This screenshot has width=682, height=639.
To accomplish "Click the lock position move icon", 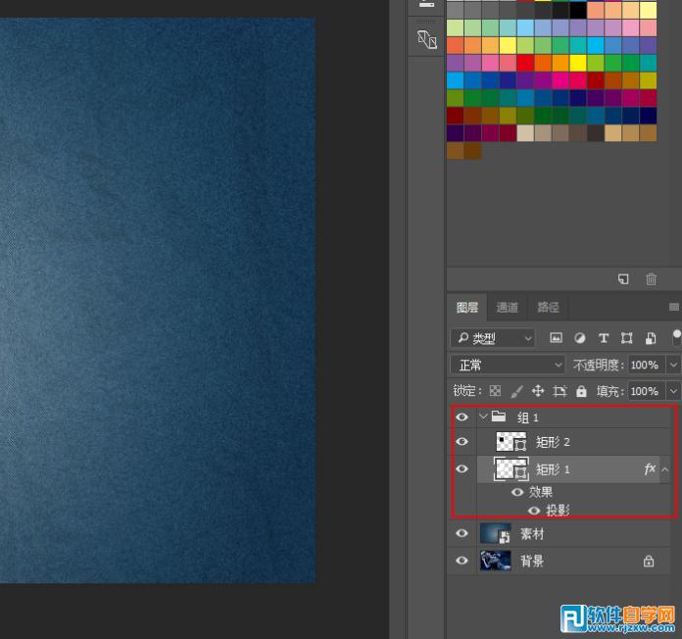I will [537, 391].
